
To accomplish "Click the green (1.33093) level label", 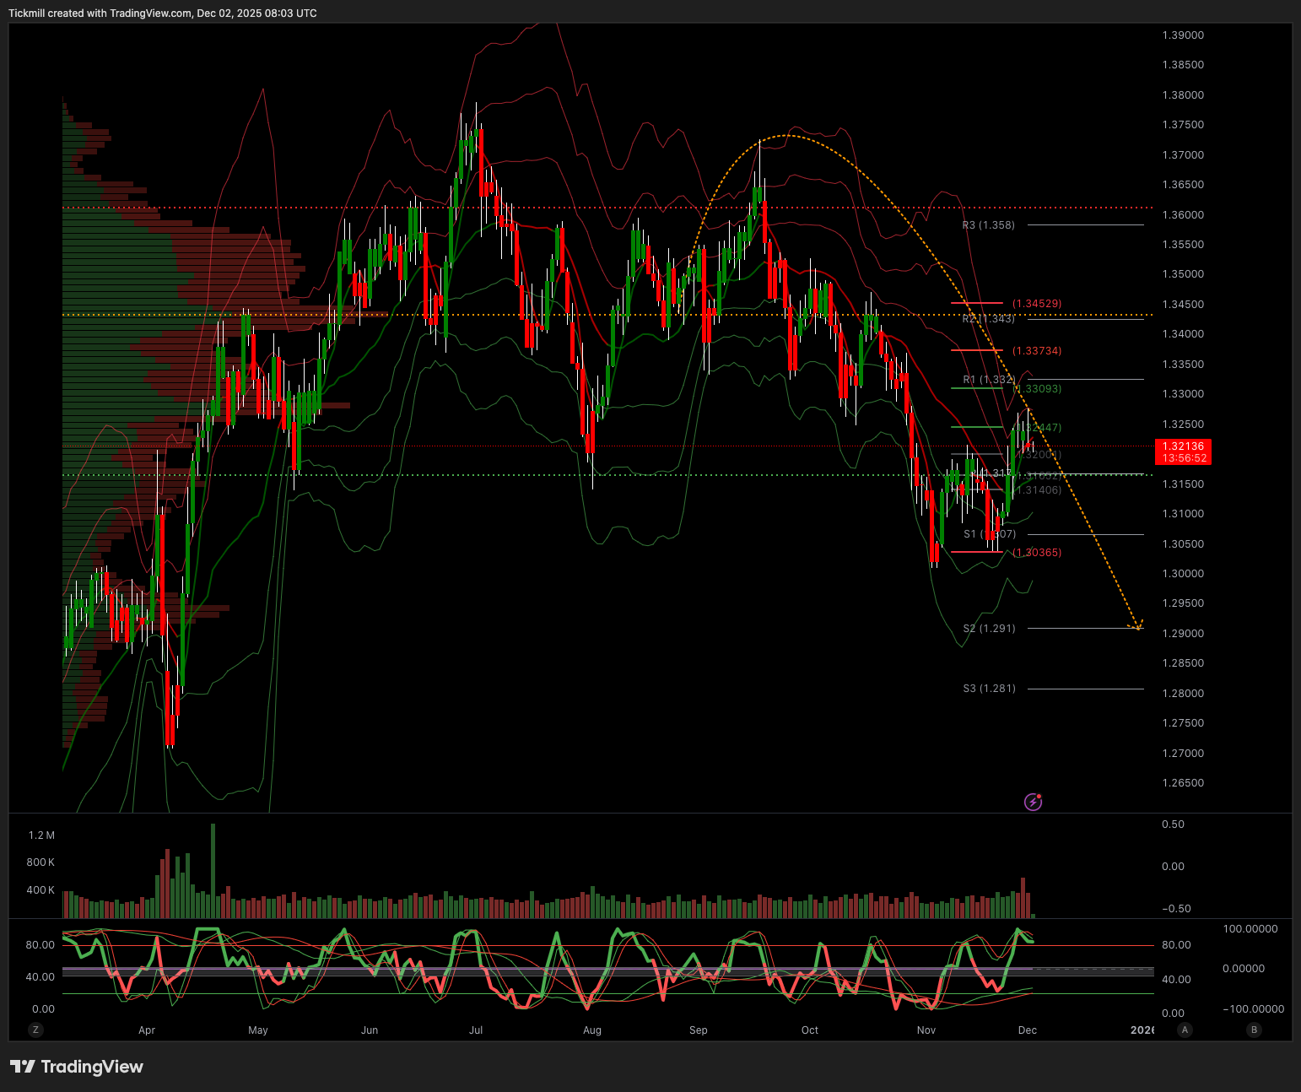I will (1039, 389).
